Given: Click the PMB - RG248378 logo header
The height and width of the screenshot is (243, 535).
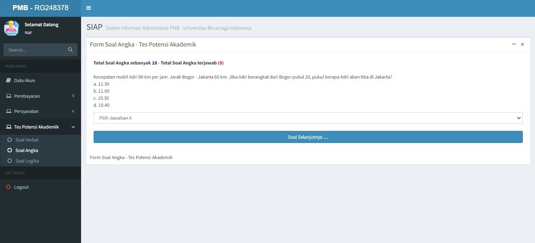Looking at the screenshot, I should click(x=40, y=8).
